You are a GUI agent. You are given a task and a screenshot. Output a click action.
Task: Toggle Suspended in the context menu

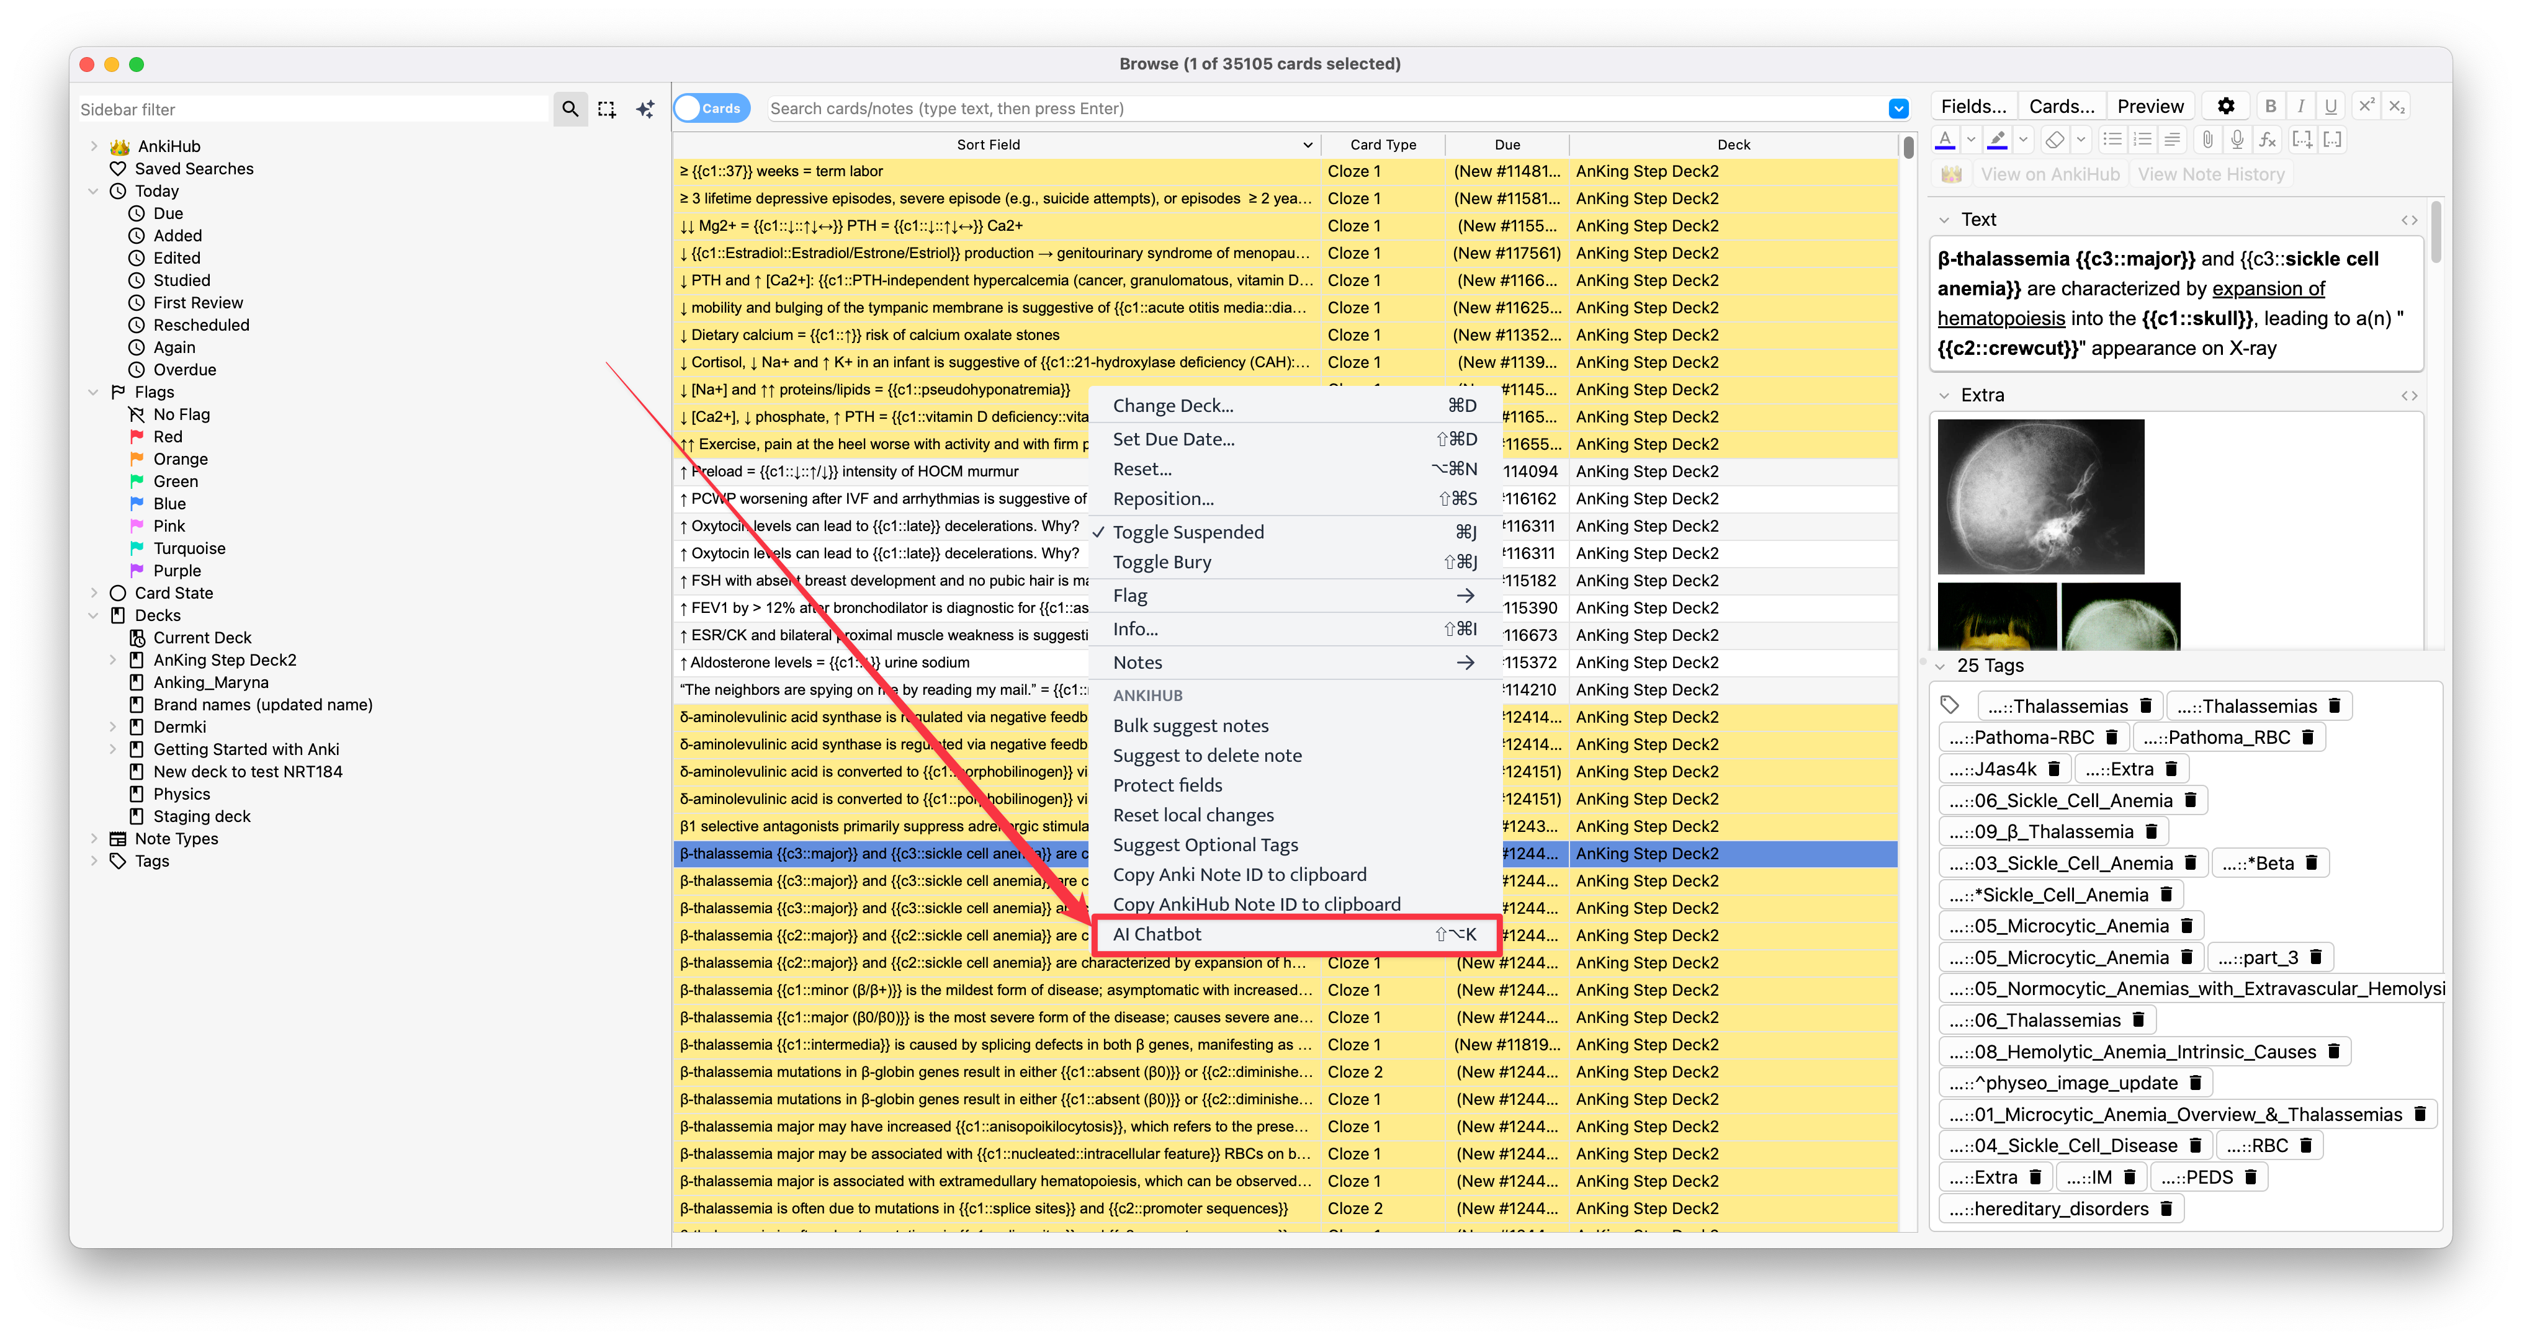tap(1188, 532)
